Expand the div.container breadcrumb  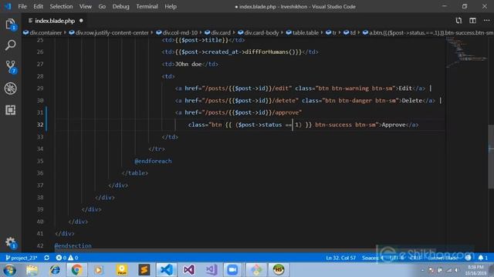42,32
